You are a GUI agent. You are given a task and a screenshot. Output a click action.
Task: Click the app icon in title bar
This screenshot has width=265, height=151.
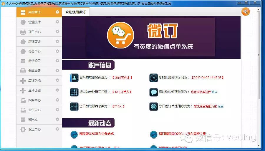pos(3,3)
